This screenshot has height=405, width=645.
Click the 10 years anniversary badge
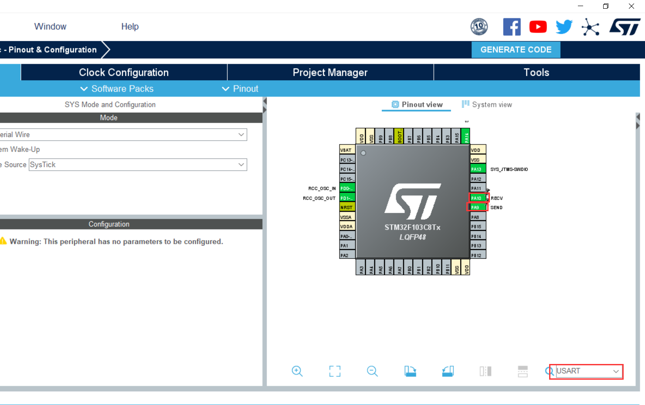click(x=479, y=27)
